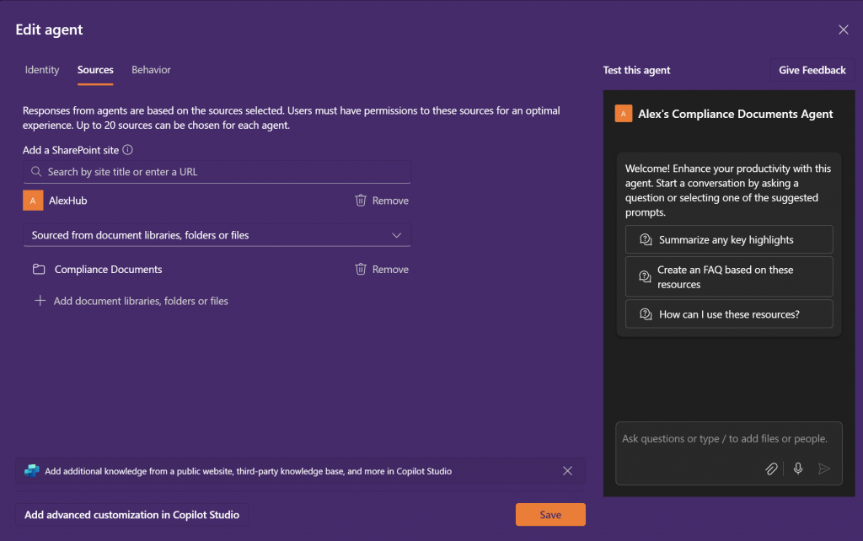
Task: Open the Give Feedback button
Action: pyautogui.click(x=812, y=70)
